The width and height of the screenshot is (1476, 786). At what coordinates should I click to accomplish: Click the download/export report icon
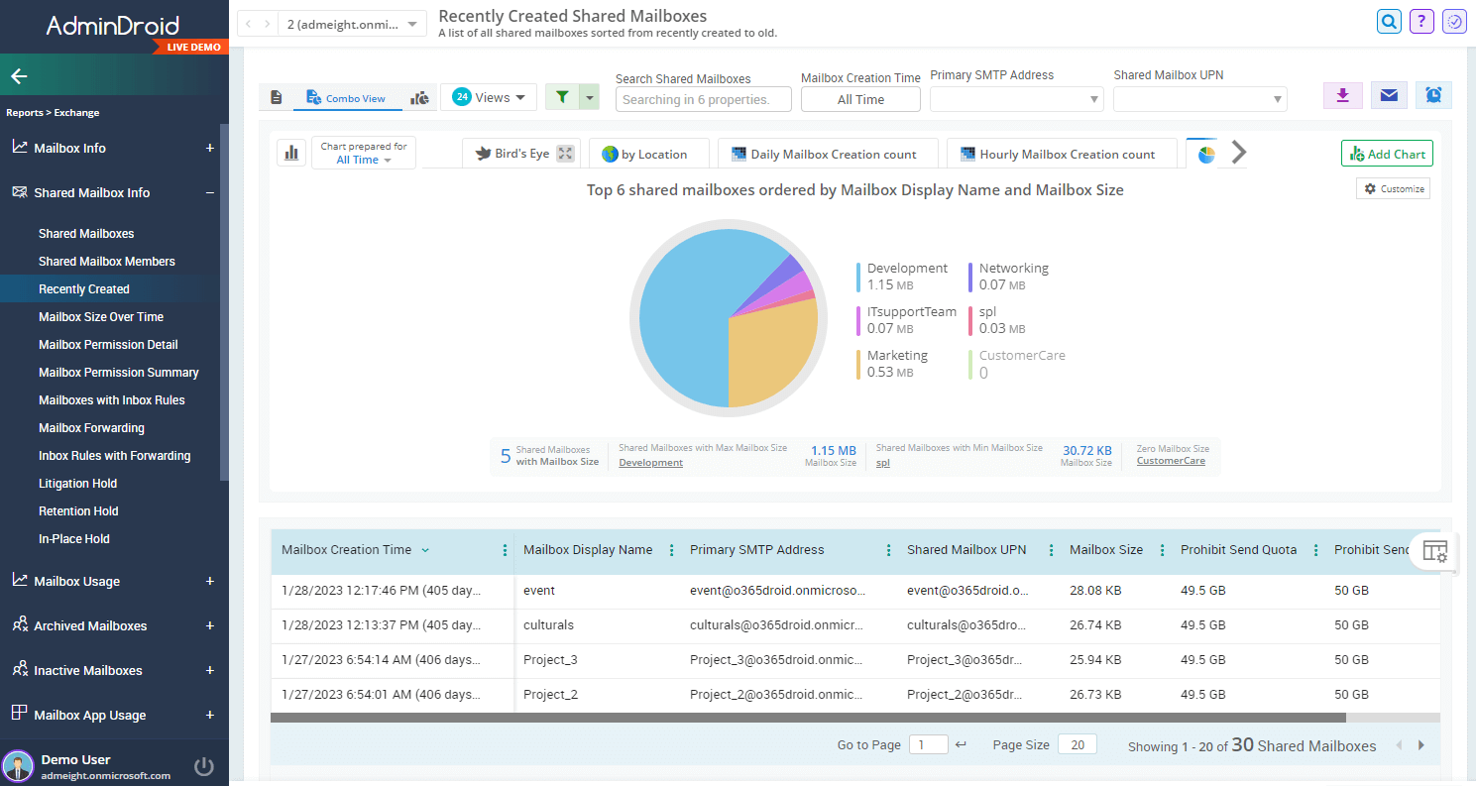1342,95
